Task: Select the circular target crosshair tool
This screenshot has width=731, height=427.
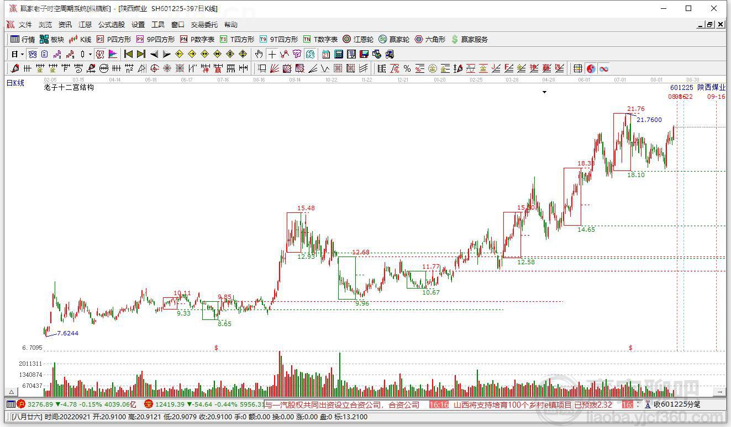Action: [154, 68]
